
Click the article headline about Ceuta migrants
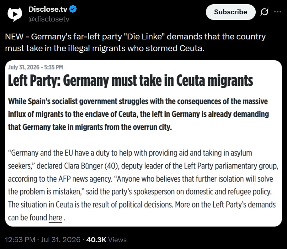click(130, 81)
